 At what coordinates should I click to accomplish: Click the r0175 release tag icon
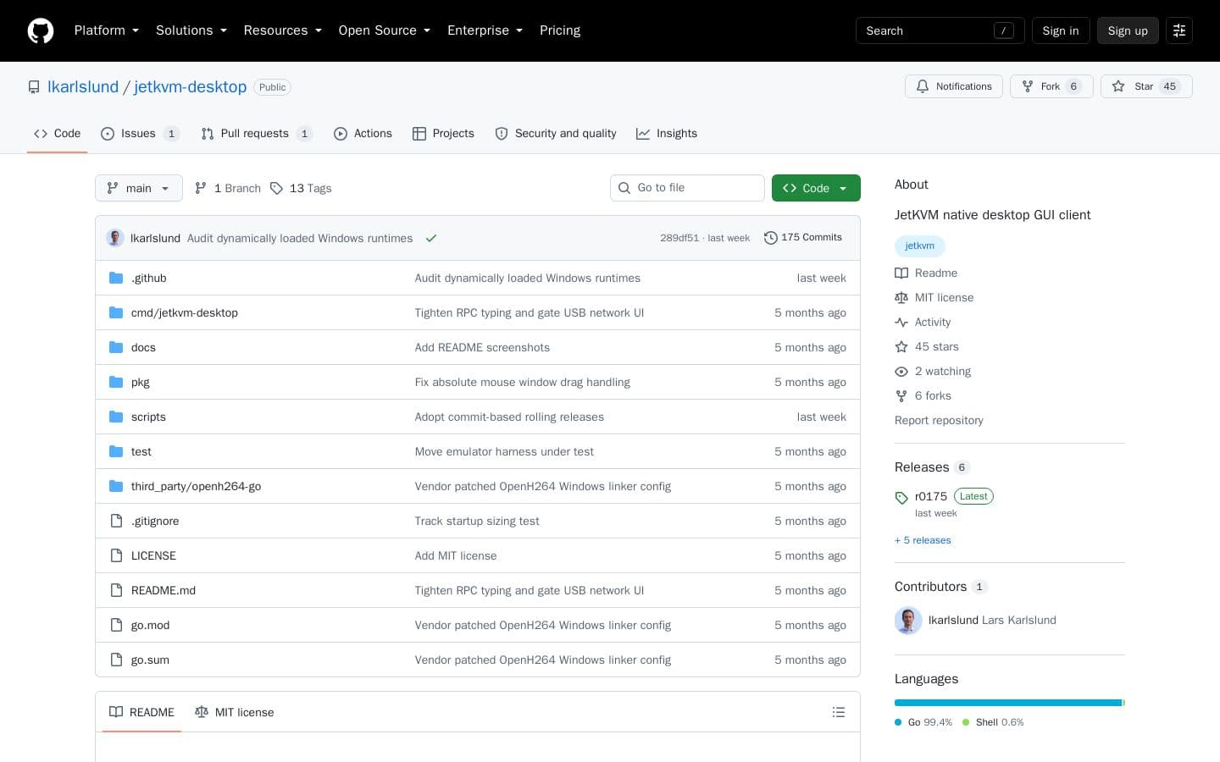[901, 498]
